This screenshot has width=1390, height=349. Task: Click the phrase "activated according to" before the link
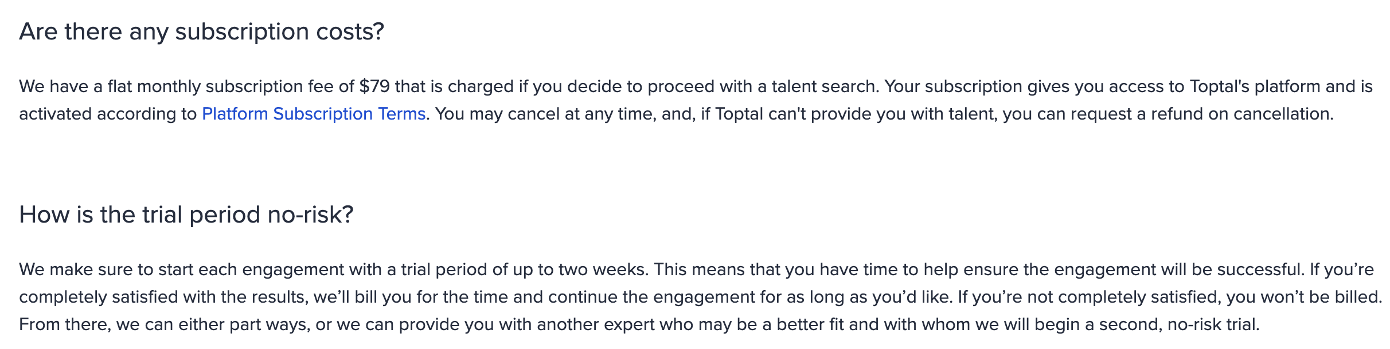pos(108,114)
